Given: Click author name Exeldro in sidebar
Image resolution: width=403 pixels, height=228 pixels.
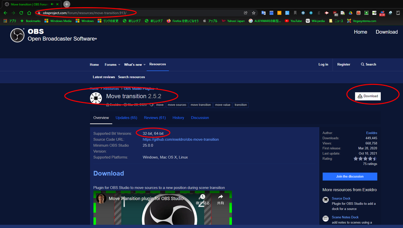Looking at the screenshot, I should pos(371,133).
